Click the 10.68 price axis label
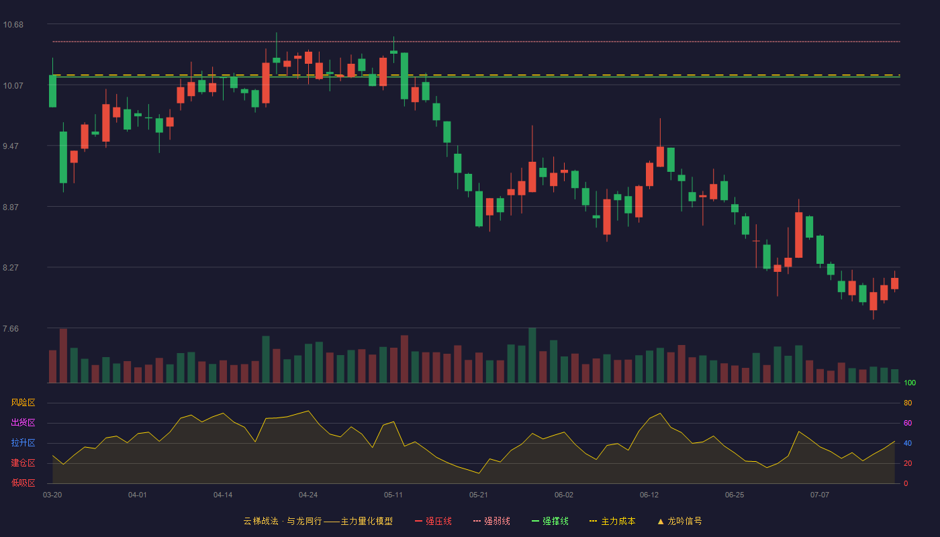940x537 pixels. (13, 25)
